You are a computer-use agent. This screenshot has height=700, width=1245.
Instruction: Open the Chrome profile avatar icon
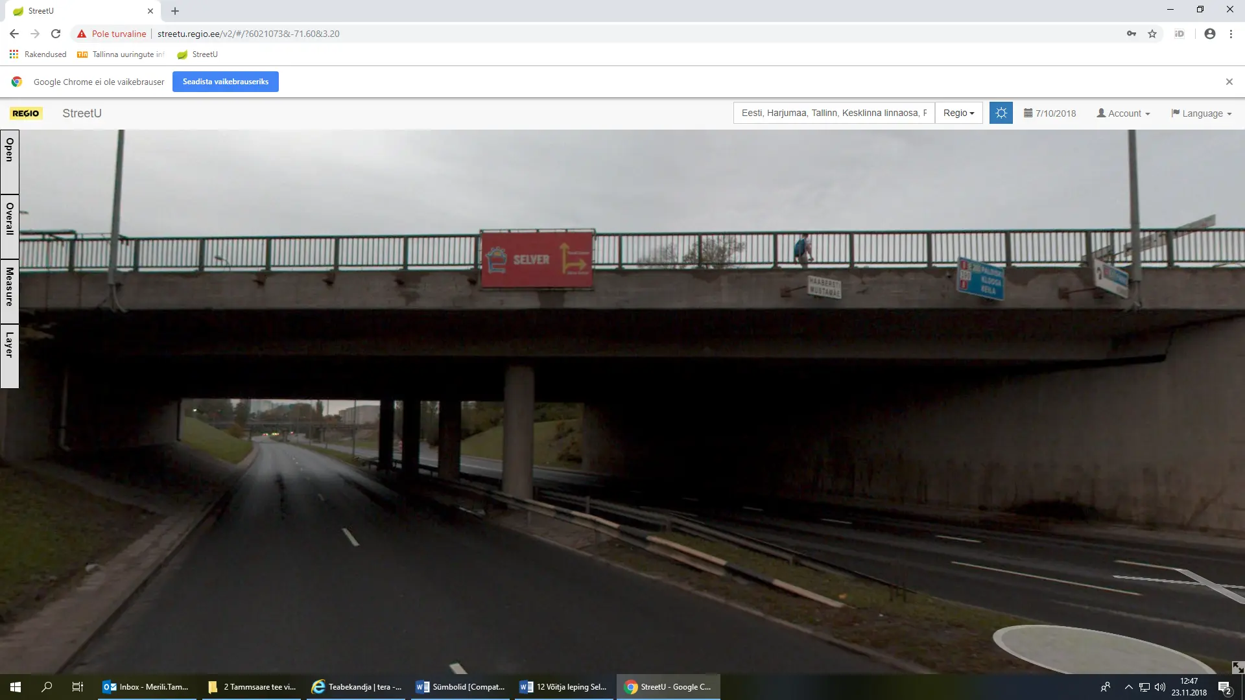coord(1209,34)
